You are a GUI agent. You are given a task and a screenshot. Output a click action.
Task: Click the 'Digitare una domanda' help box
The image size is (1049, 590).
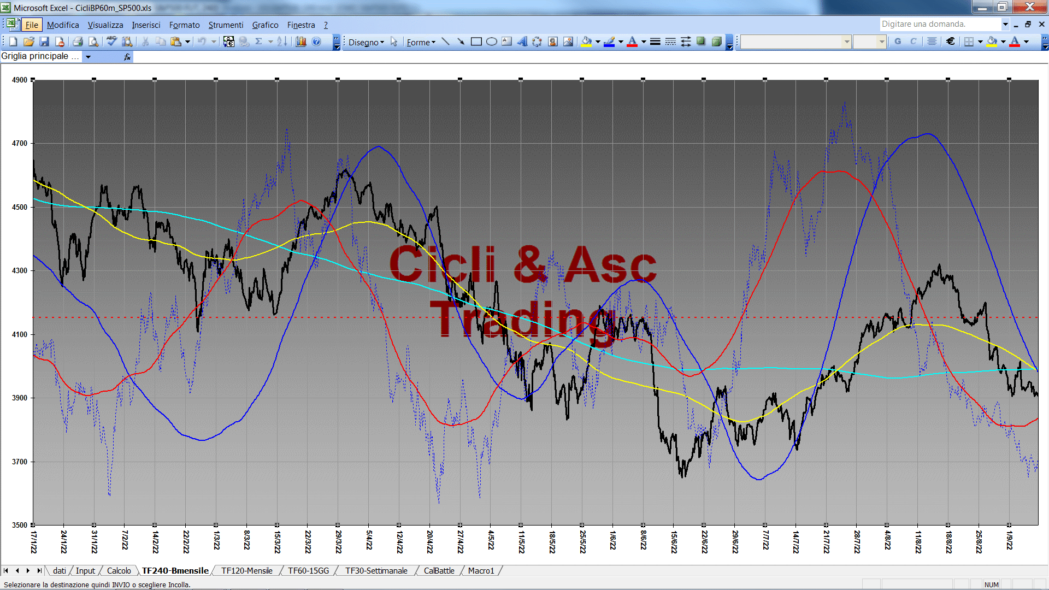(940, 24)
